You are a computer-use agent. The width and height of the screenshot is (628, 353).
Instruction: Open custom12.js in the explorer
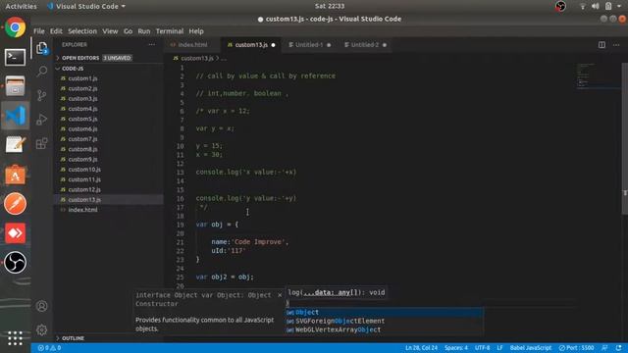click(x=84, y=189)
